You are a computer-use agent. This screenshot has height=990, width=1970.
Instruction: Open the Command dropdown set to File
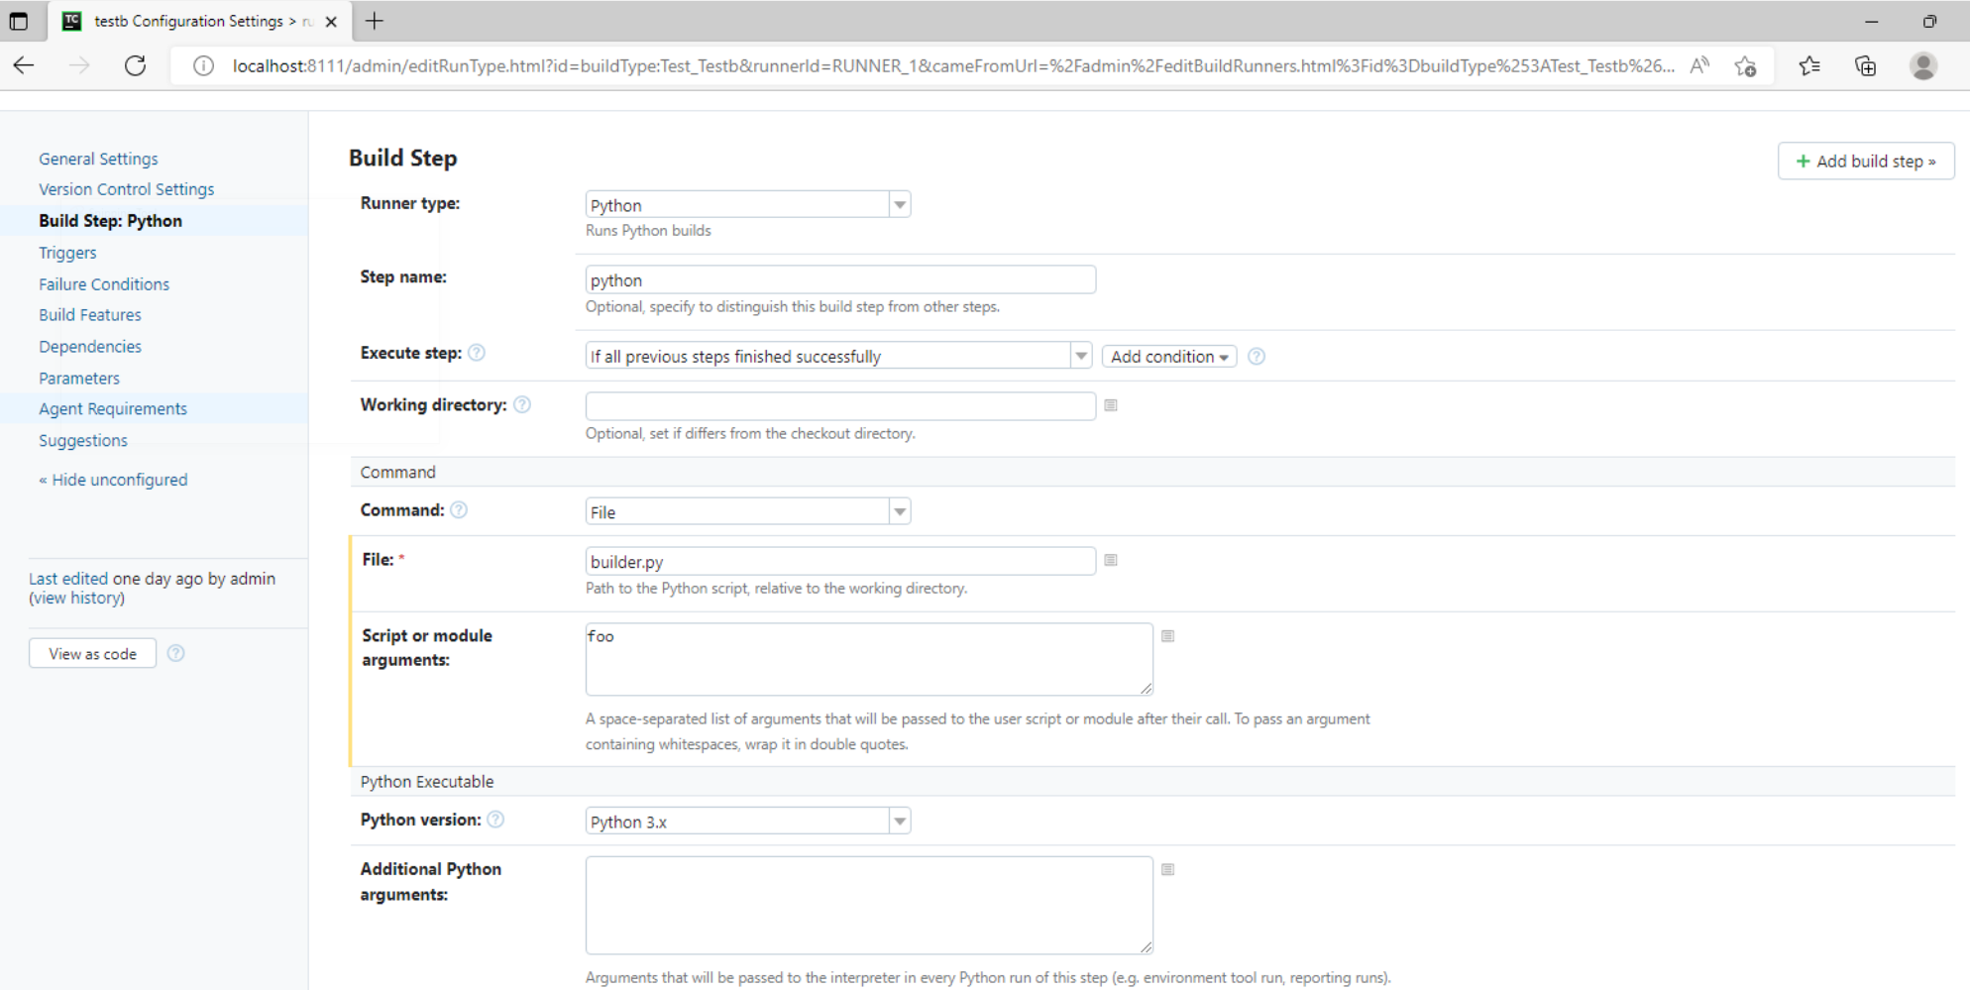748,511
